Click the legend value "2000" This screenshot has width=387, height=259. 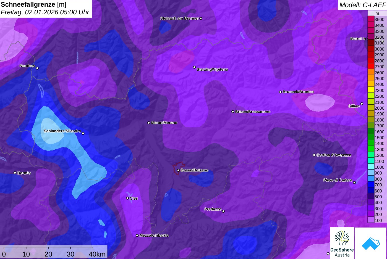[x=379, y=108]
